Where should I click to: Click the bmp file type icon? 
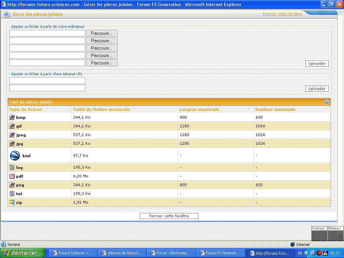12,117
